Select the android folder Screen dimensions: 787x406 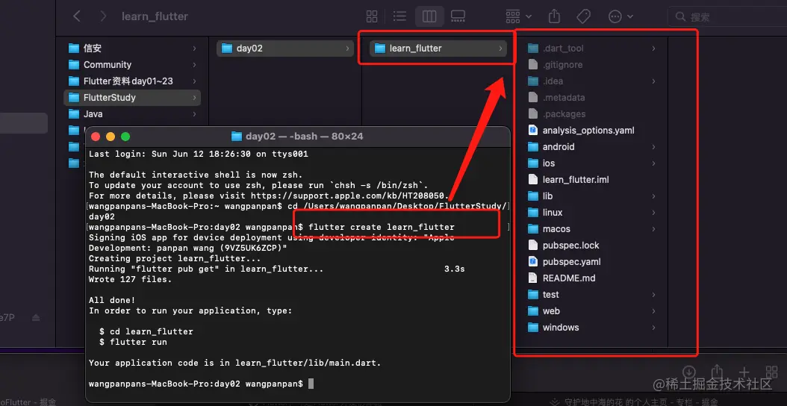pyautogui.click(x=593, y=146)
